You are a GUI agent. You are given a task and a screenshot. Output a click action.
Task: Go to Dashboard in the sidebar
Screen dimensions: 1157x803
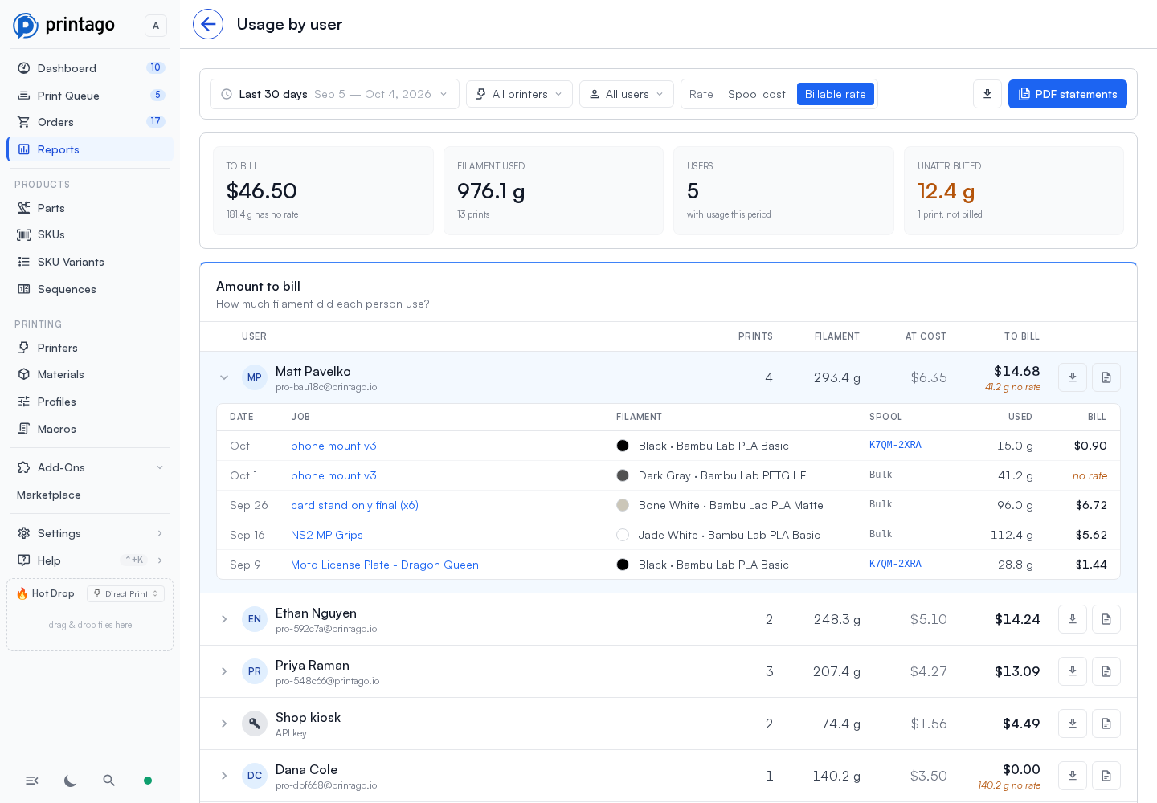point(90,68)
